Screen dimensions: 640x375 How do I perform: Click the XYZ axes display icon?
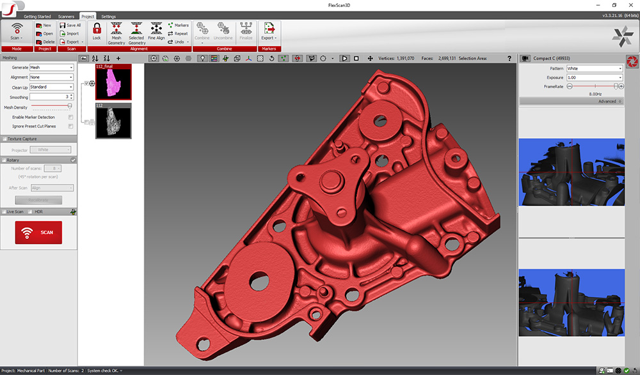[x=248, y=58]
